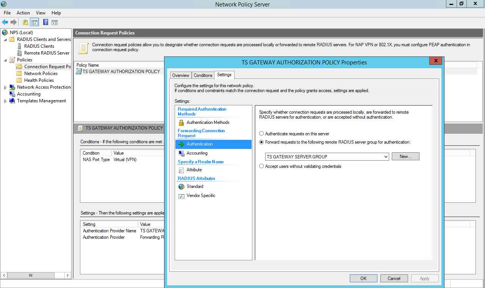The height and width of the screenshot is (288, 485).
Task: Click the Cancel button
Action: tap(394, 278)
